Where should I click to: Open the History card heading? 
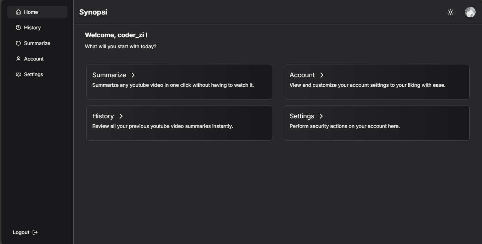point(103,116)
